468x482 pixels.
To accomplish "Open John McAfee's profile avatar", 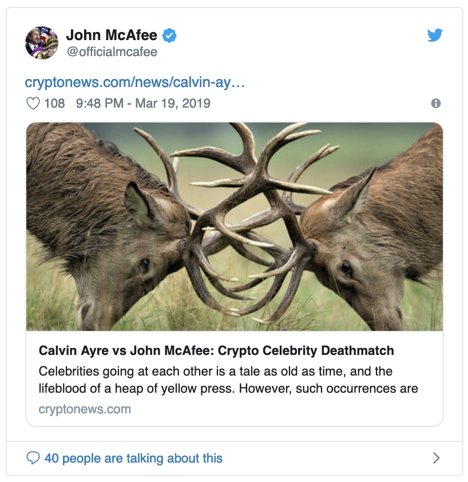I will point(42,42).
